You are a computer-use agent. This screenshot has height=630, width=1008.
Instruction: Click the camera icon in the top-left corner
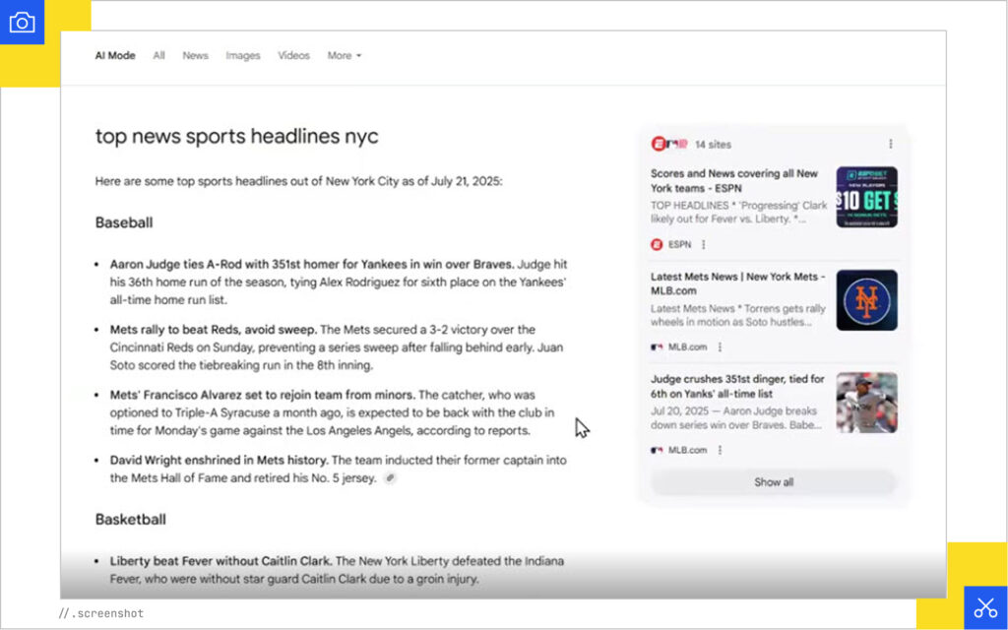(x=23, y=22)
